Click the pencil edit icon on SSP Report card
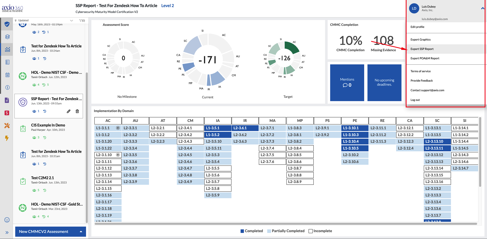The height and width of the screenshot is (239, 487). coord(69,111)
